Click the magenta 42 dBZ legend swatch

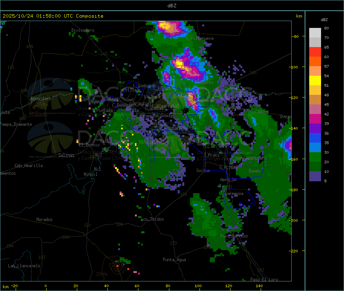(315, 119)
